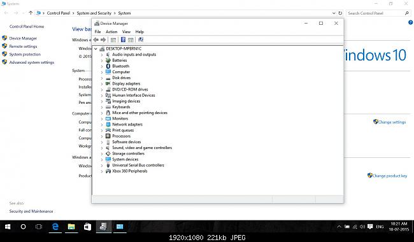Open Advanced system settings link
The image size is (414, 242).
[x=32, y=62]
